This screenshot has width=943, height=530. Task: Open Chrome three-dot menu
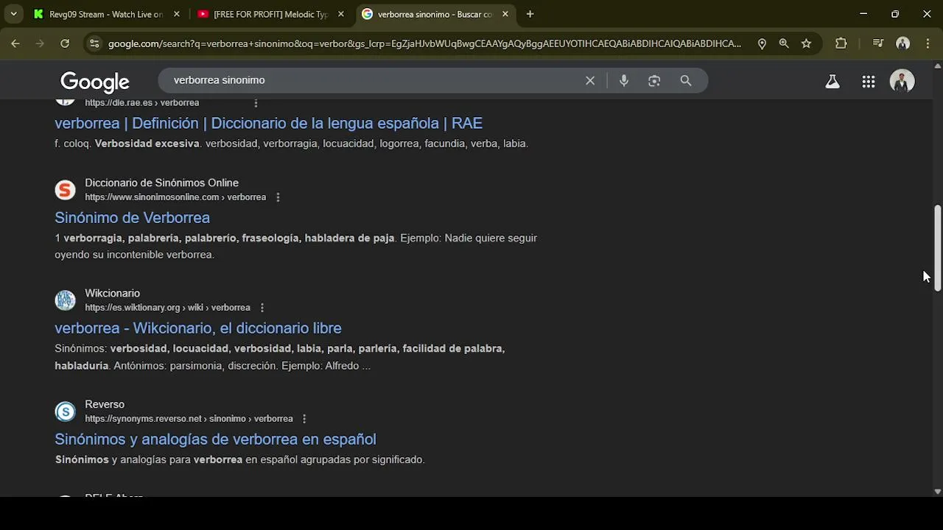pos(928,43)
